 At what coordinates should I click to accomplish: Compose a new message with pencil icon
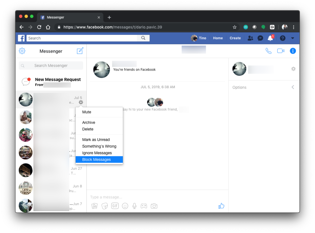pyautogui.click(x=80, y=51)
